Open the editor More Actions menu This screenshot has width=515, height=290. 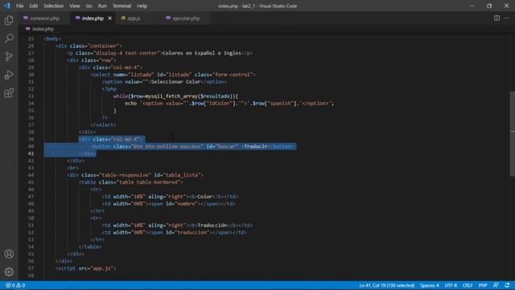507,18
